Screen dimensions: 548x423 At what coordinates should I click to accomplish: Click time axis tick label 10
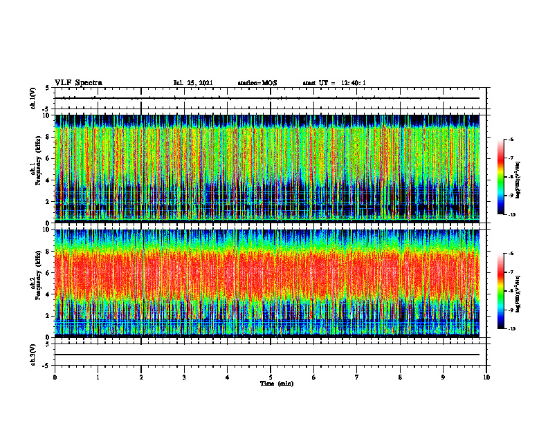(x=486, y=377)
